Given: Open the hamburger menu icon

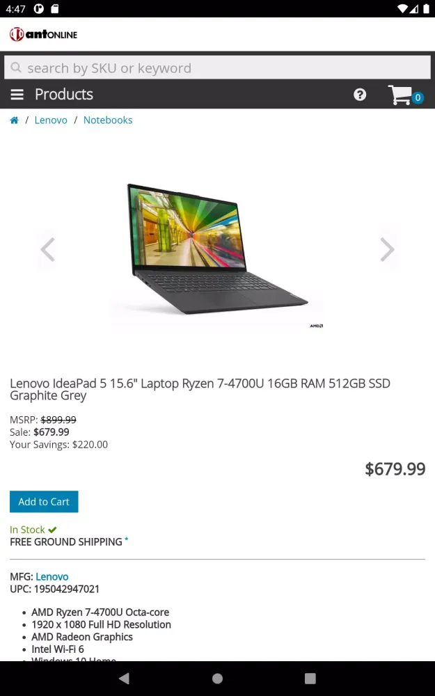Looking at the screenshot, I should pos(17,94).
